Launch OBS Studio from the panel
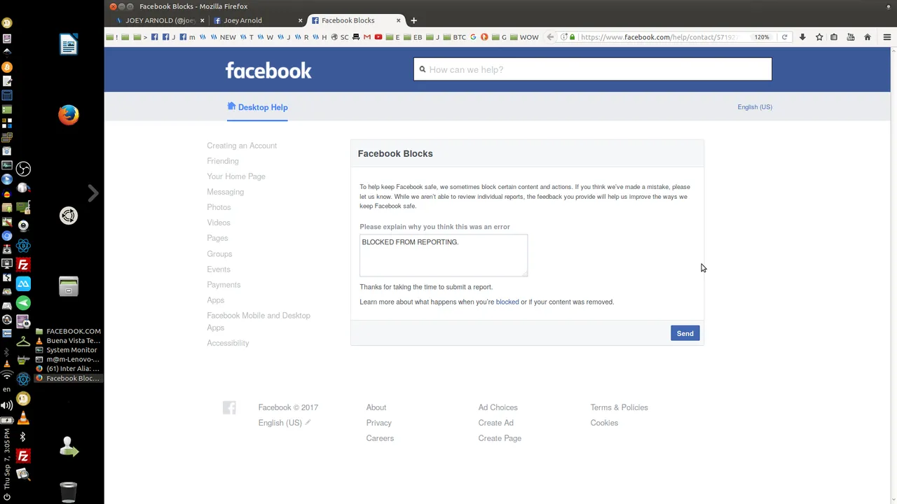 pos(23,169)
